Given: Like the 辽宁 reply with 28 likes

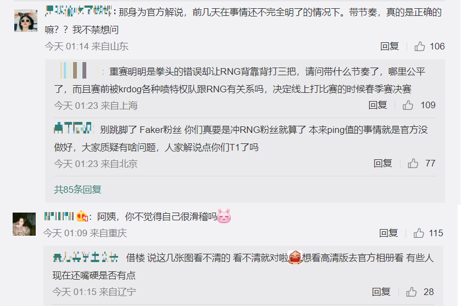Looking at the screenshot, I should pyautogui.click(x=412, y=292).
